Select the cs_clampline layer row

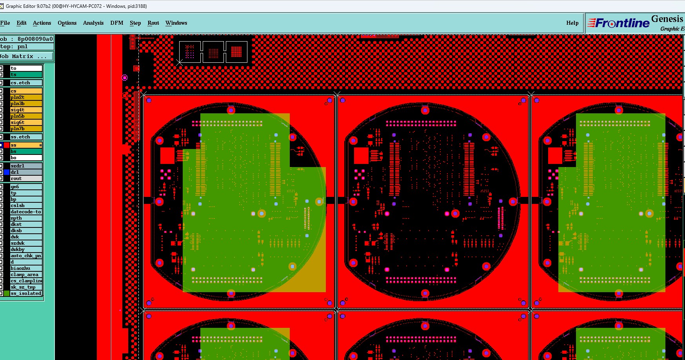[x=26, y=281]
